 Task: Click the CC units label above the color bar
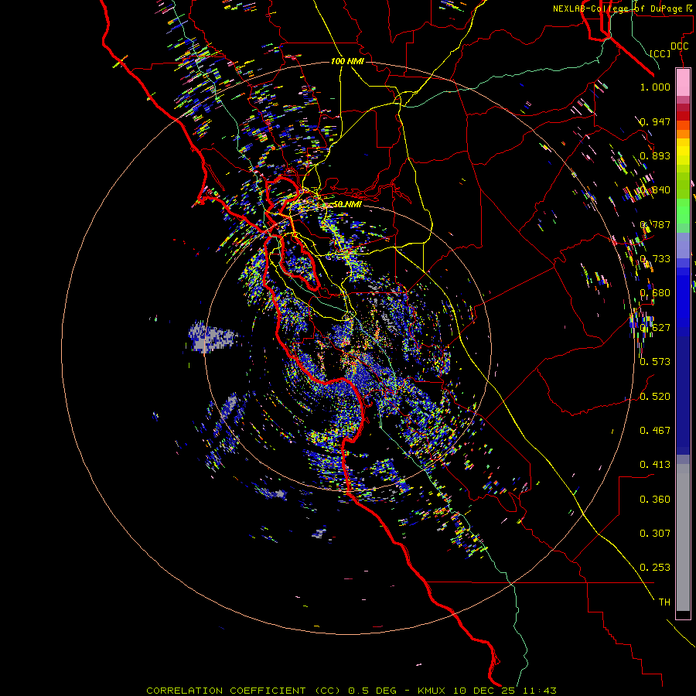[x=660, y=53]
